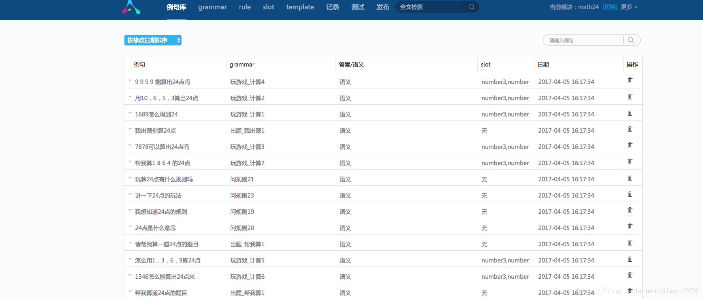Expand the row '帮我算1 8 6 4 的24点'
This screenshot has width=703, height=299.
(x=130, y=162)
